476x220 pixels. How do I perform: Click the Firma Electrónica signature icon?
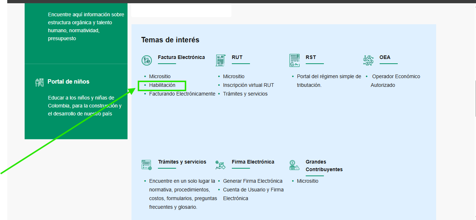[221, 165]
